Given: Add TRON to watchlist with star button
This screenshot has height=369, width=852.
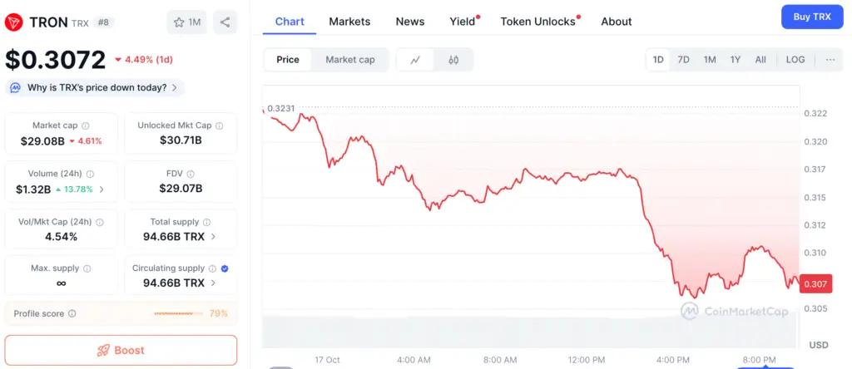Looking at the screenshot, I should (x=187, y=22).
